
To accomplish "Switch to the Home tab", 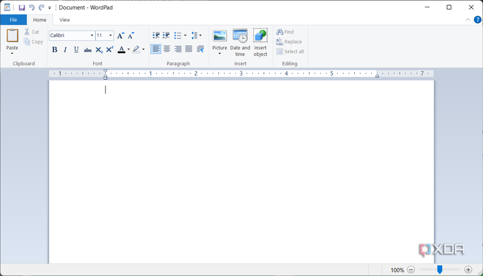I will pos(40,20).
